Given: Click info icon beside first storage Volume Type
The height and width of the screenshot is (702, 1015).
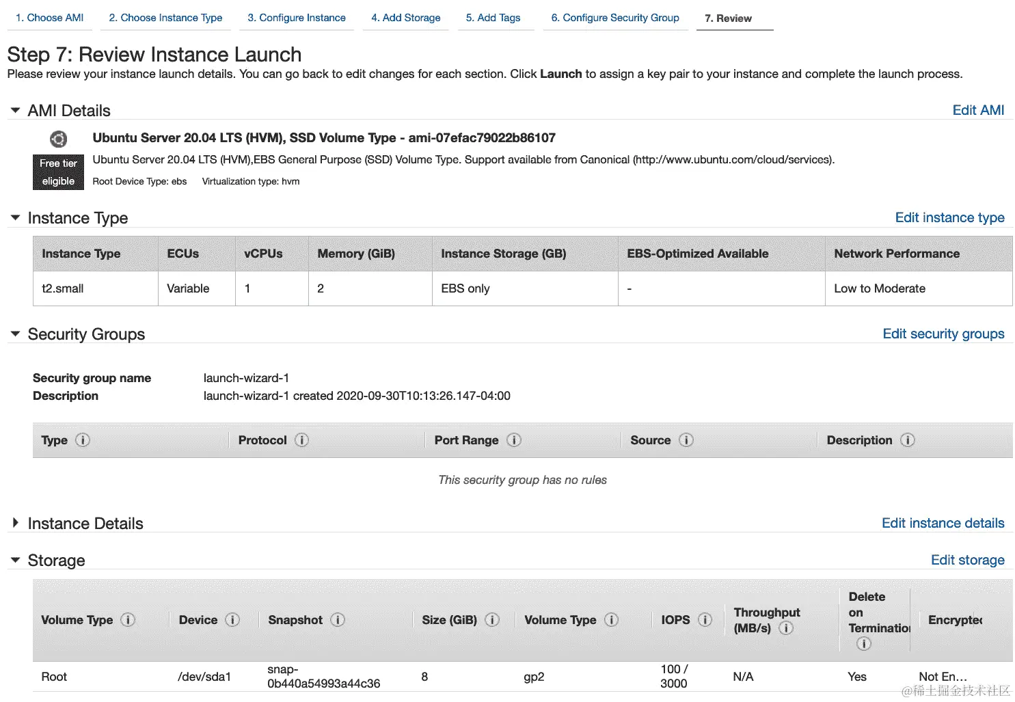Looking at the screenshot, I should 128,620.
